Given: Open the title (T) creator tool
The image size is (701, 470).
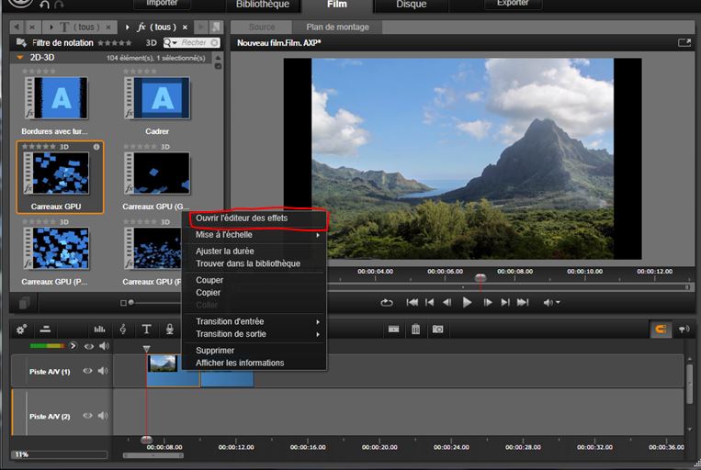Looking at the screenshot, I should (146, 329).
